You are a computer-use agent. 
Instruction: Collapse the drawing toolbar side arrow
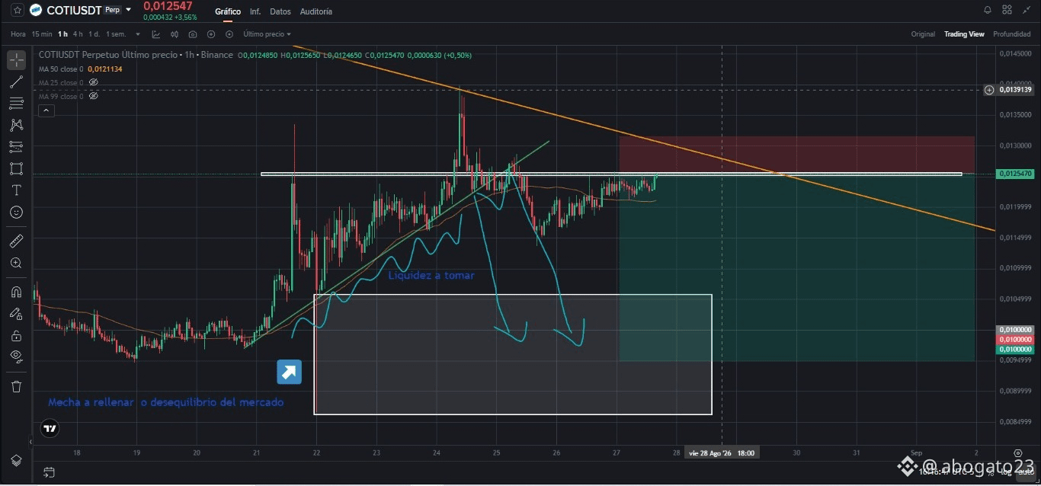tap(31, 441)
